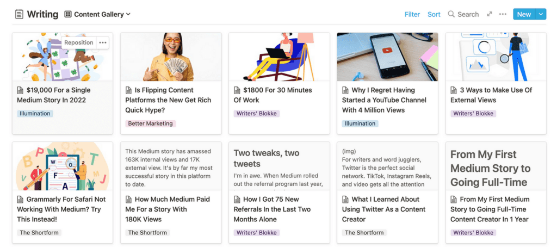Create a new entry with New button
This screenshot has width=557, height=248.
point(524,14)
